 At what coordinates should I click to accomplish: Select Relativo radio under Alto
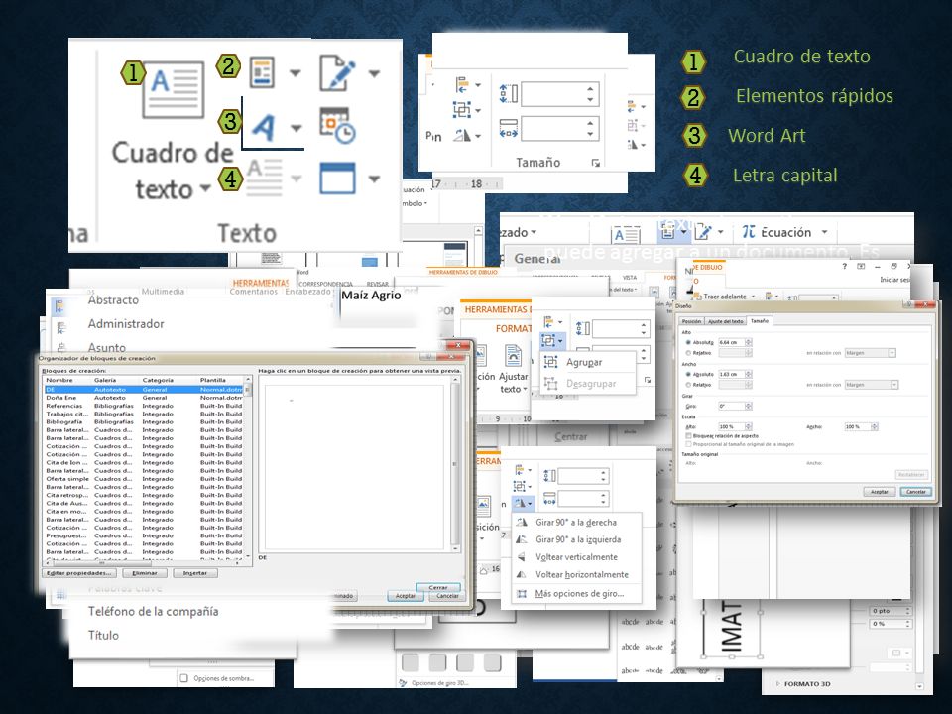coord(688,353)
